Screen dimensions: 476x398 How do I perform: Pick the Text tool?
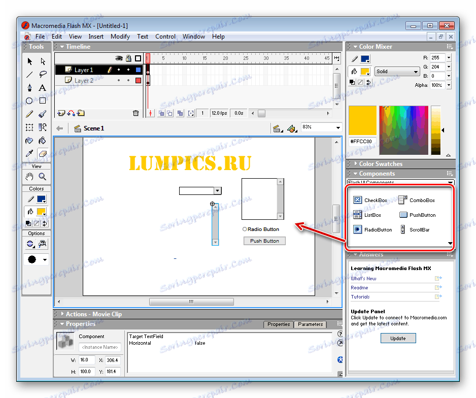tap(43, 88)
